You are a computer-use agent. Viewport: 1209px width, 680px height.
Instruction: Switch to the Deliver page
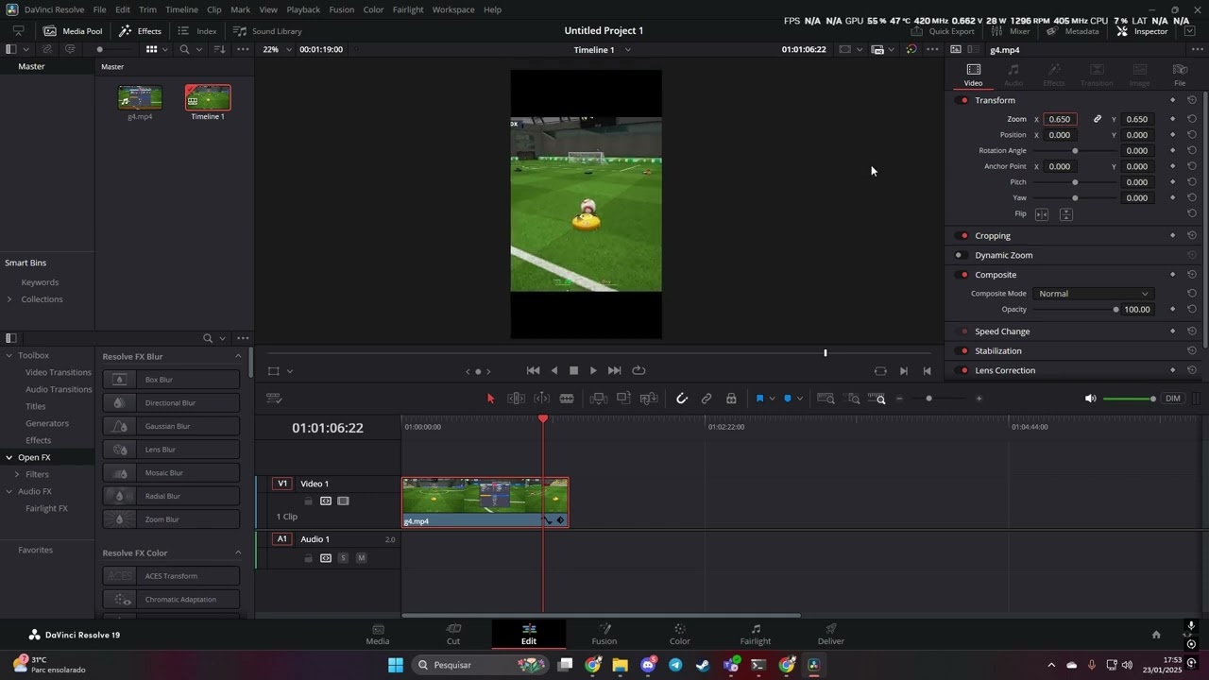(831, 634)
